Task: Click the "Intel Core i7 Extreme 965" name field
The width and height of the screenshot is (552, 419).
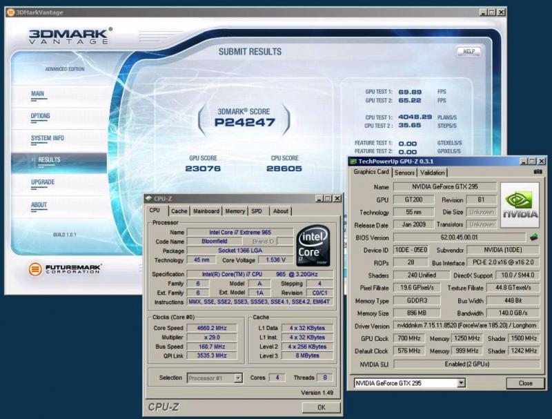Action: click(240, 232)
